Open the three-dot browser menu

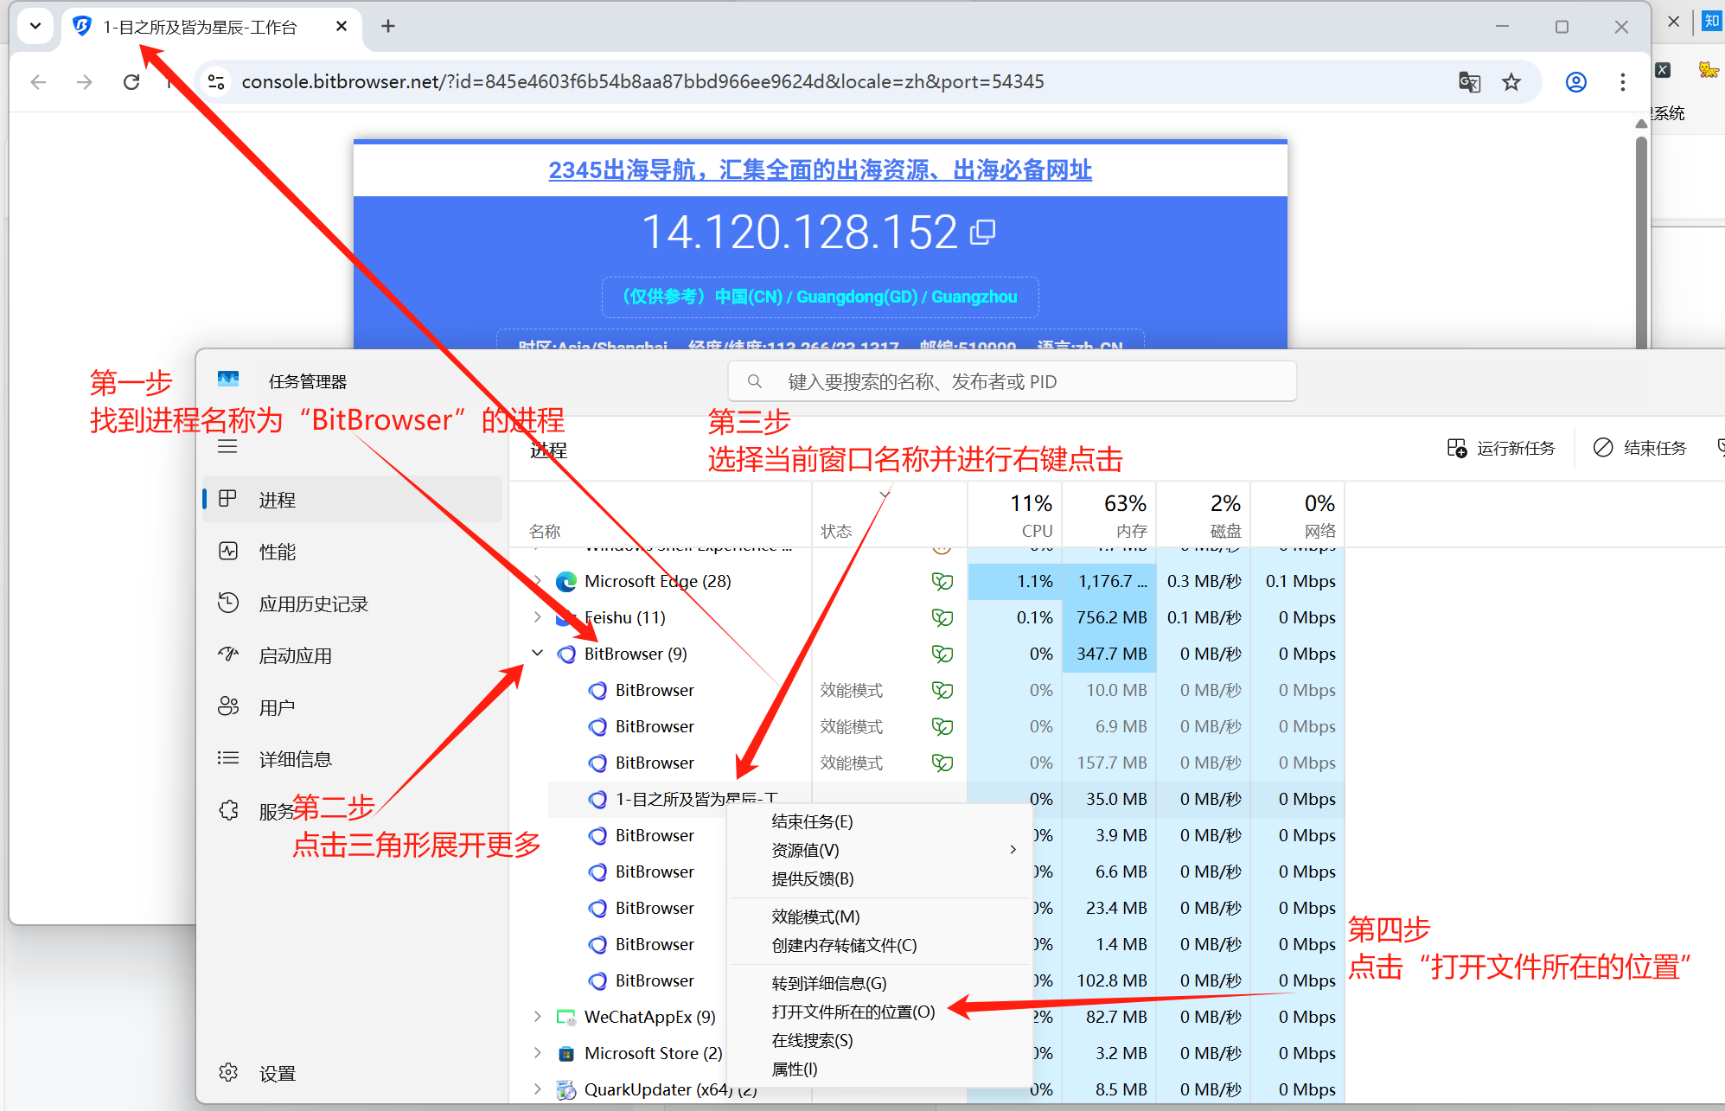[x=1622, y=82]
